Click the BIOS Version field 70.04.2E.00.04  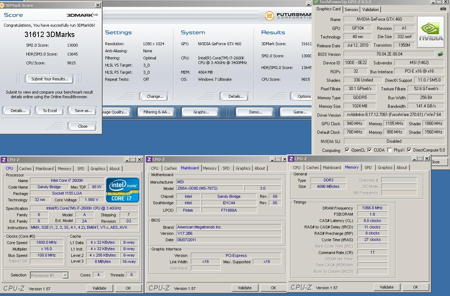[389, 54]
